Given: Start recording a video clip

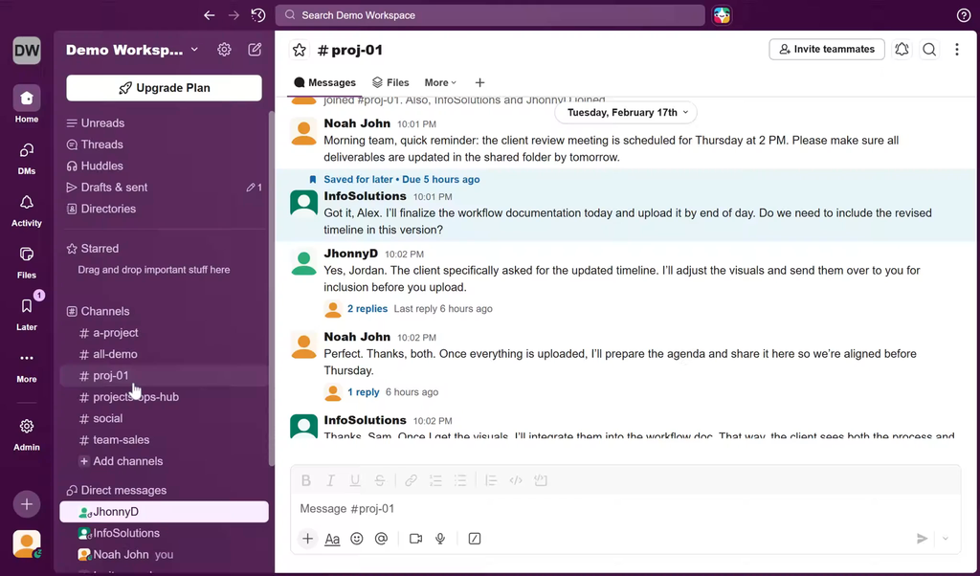Looking at the screenshot, I should [415, 539].
